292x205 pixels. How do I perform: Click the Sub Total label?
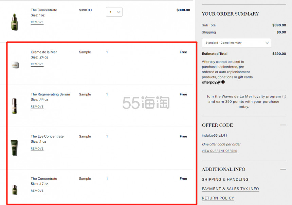(209, 25)
